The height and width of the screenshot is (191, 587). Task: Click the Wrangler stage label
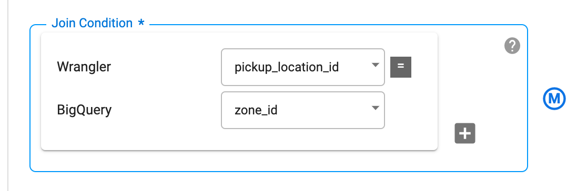84,67
